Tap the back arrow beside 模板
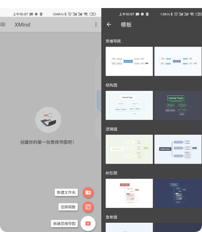The height and width of the screenshot is (232, 202). [x=109, y=25]
